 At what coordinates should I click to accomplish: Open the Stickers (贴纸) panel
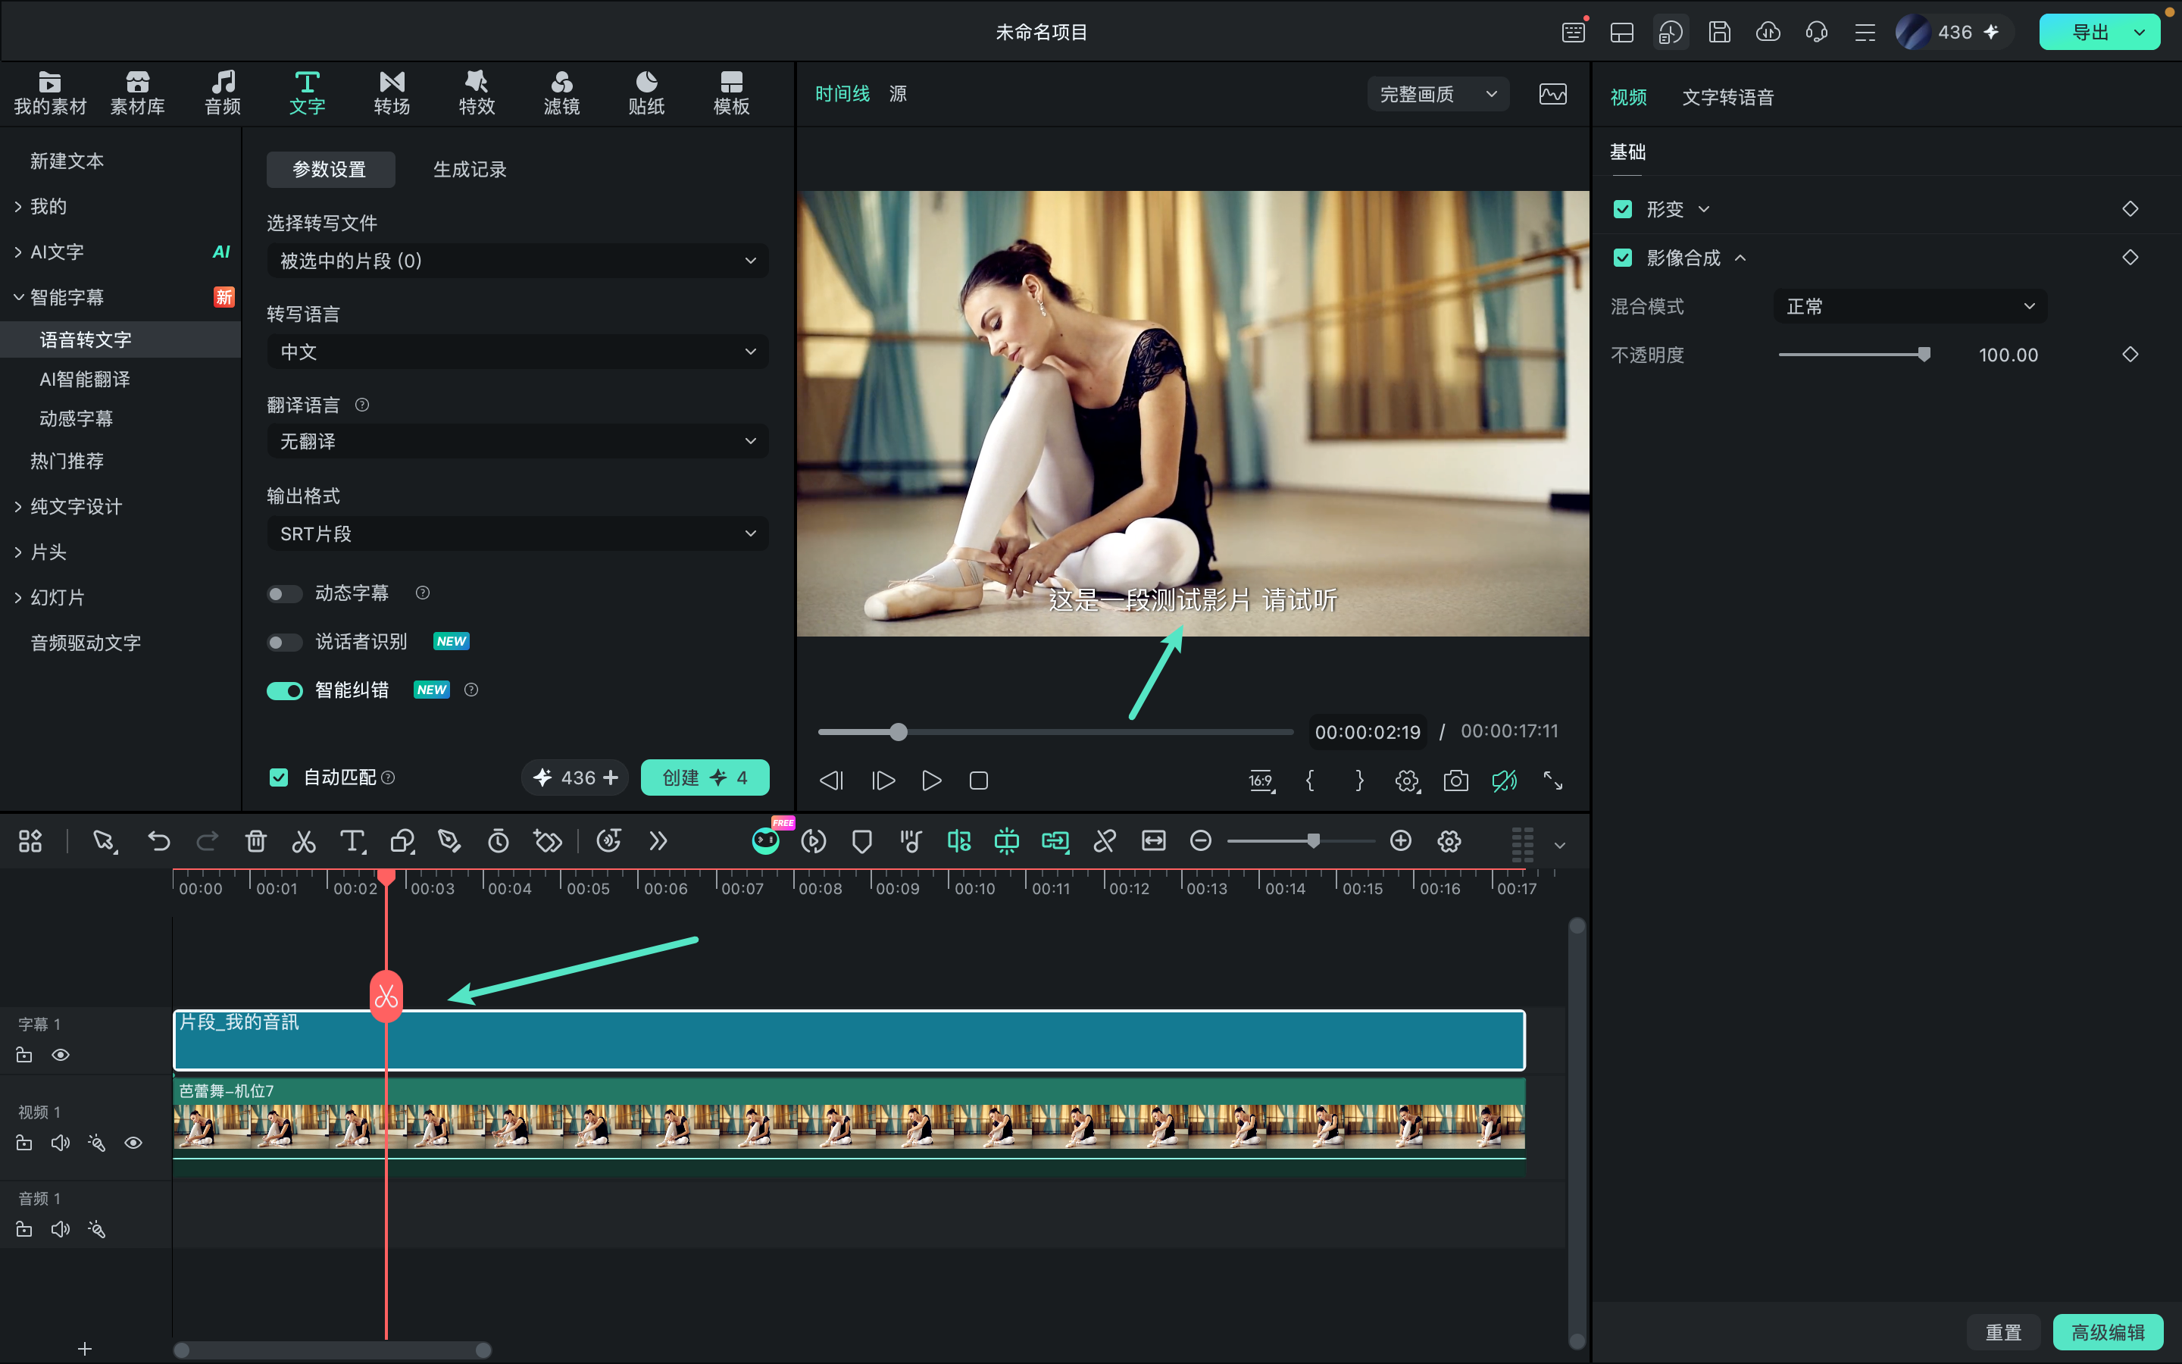[x=646, y=93]
